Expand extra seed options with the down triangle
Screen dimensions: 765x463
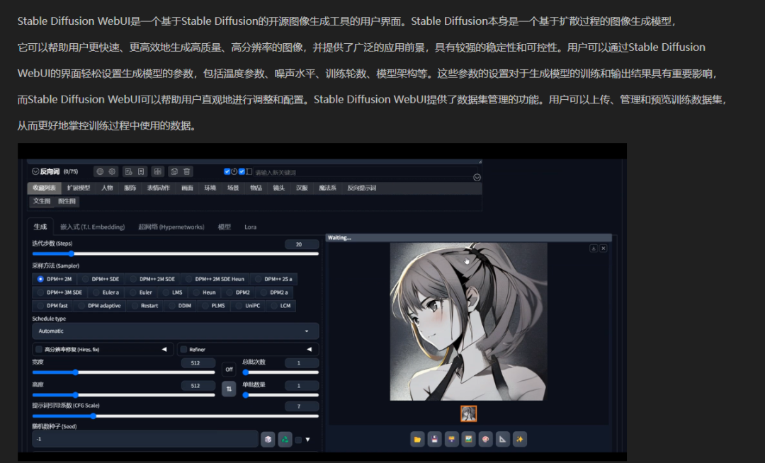click(308, 440)
